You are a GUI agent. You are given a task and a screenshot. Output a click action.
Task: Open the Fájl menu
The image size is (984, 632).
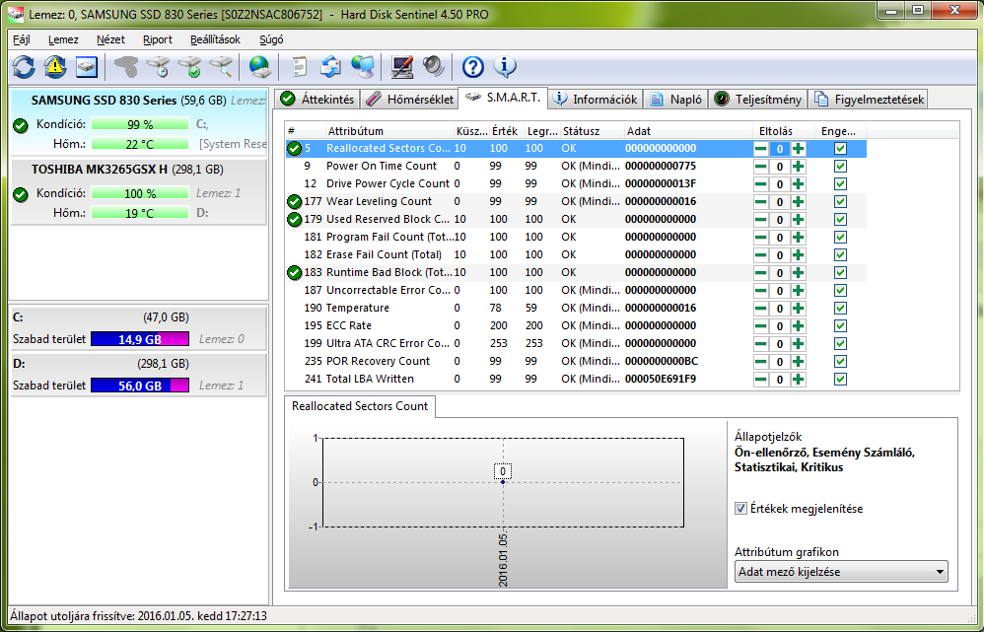coord(22,39)
